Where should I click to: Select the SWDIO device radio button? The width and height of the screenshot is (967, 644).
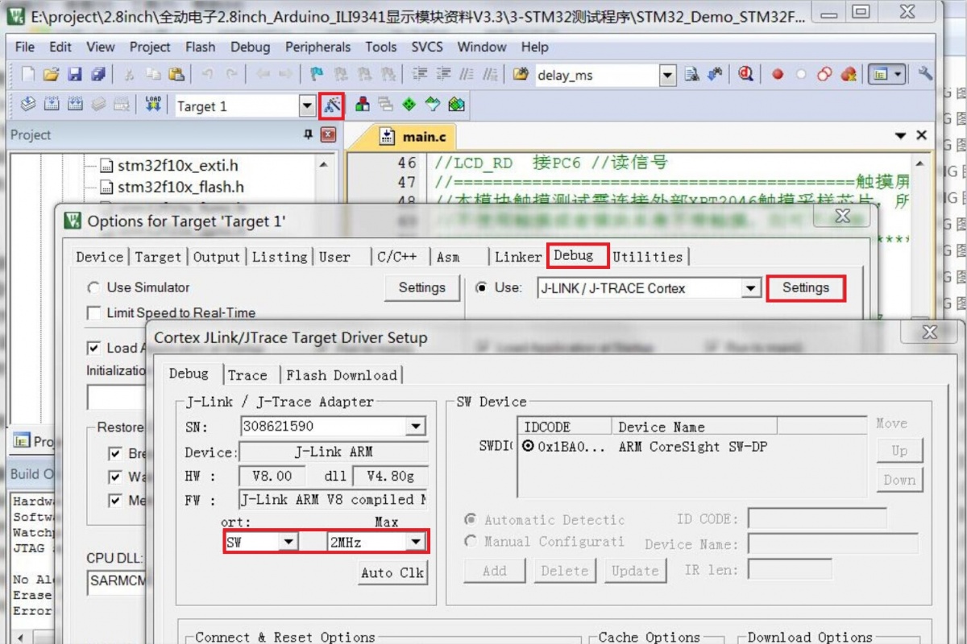pyautogui.click(x=528, y=447)
